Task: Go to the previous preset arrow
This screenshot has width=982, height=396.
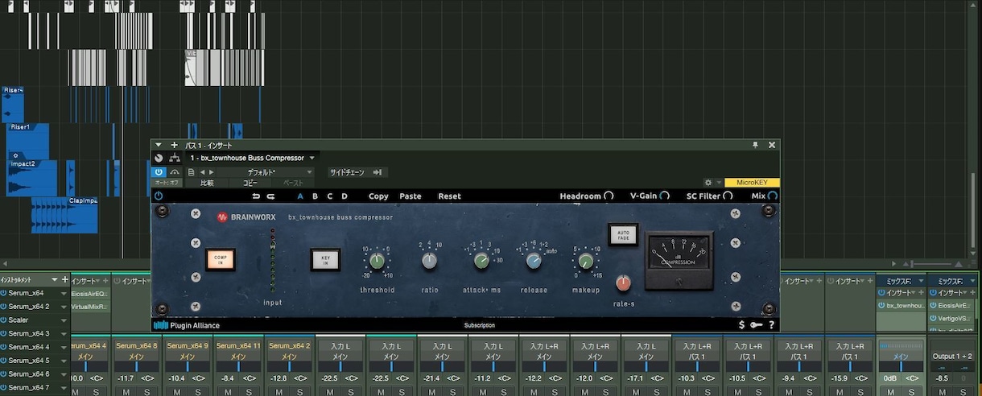Action: pos(202,172)
